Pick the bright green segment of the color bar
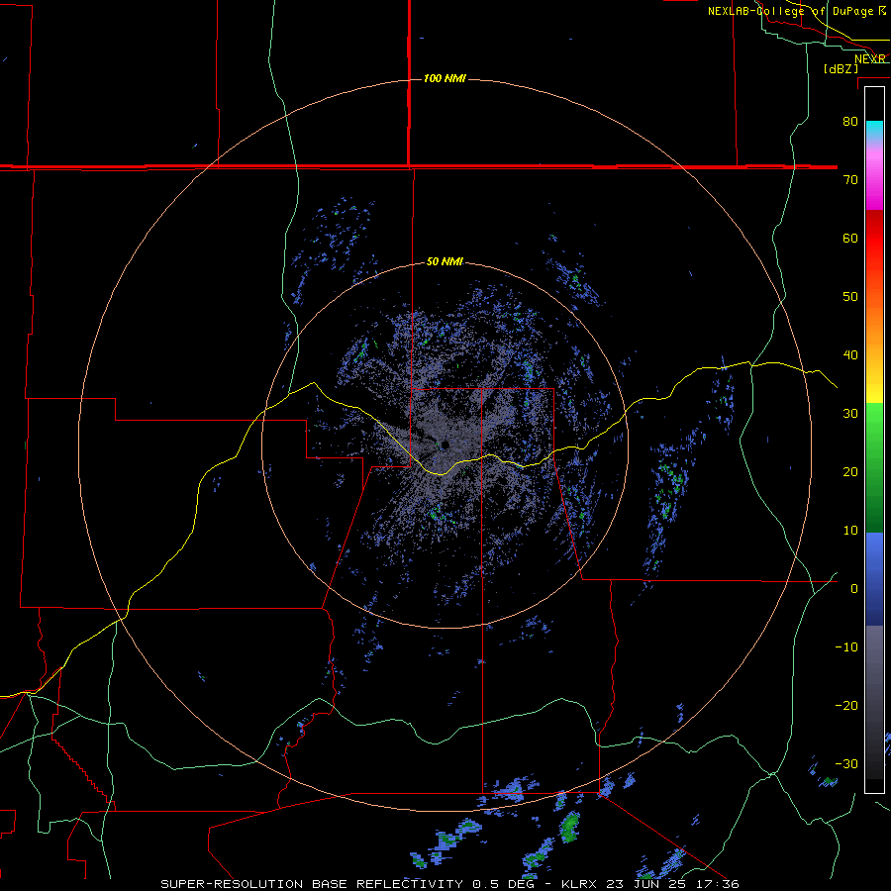This screenshot has width=891, height=891. (874, 424)
